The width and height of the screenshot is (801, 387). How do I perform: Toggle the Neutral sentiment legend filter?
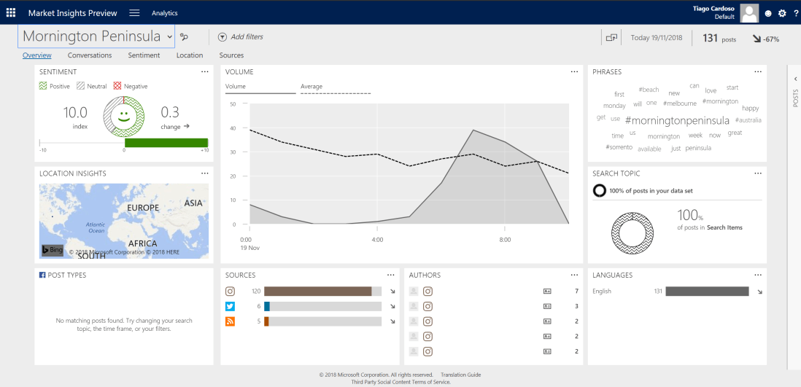[x=81, y=86]
